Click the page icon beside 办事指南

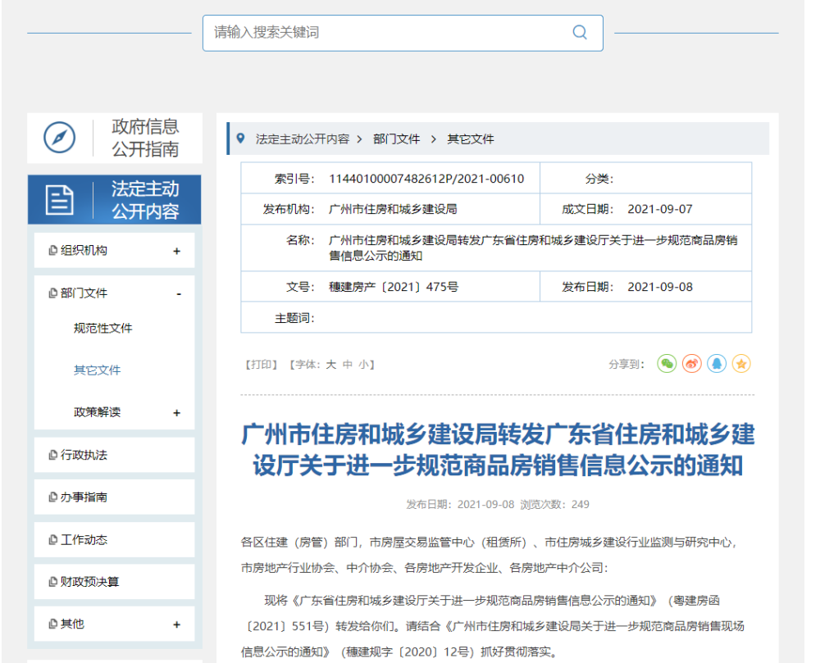pyautogui.click(x=52, y=497)
